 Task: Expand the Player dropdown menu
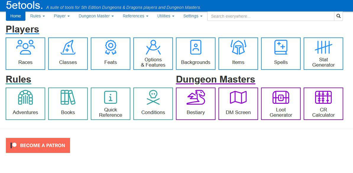click(x=61, y=16)
